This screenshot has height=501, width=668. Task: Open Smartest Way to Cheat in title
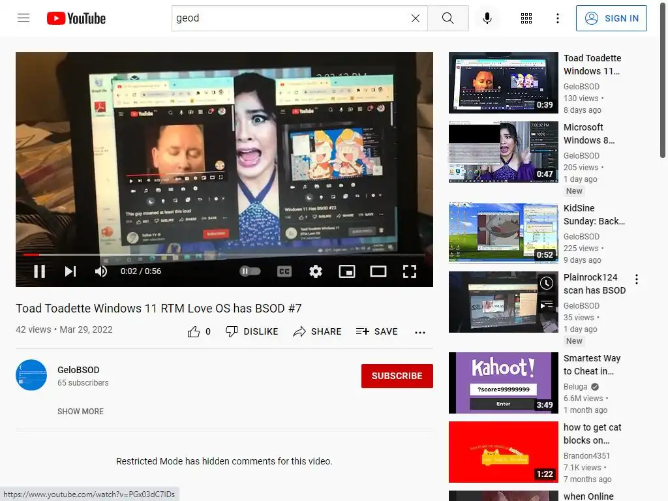coord(592,365)
